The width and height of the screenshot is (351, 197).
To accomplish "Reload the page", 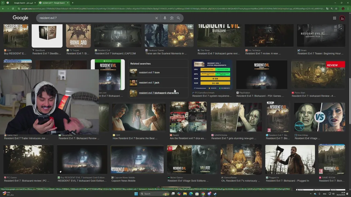I will tap(13, 9).
